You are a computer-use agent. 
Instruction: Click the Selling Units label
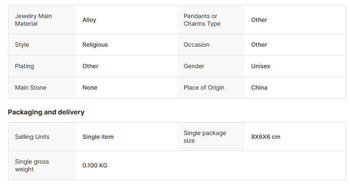[32, 137]
